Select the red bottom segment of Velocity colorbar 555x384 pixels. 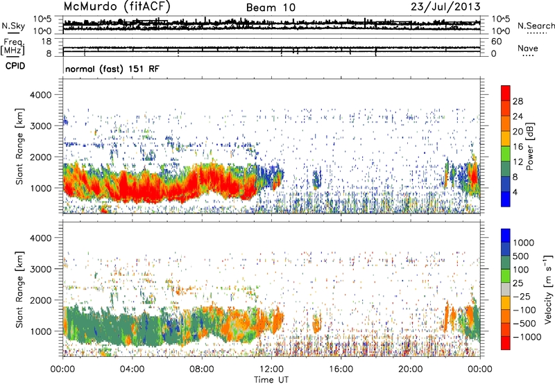[506, 343]
